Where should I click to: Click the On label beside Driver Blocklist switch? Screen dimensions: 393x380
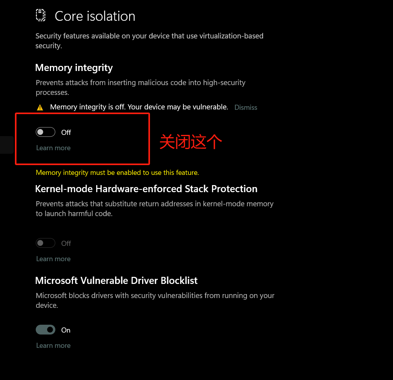tap(66, 330)
